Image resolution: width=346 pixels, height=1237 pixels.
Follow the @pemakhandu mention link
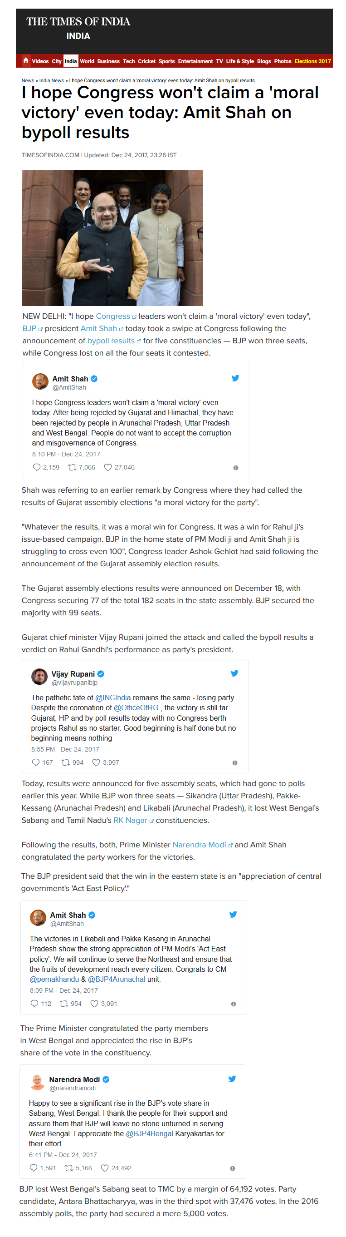tap(54, 979)
